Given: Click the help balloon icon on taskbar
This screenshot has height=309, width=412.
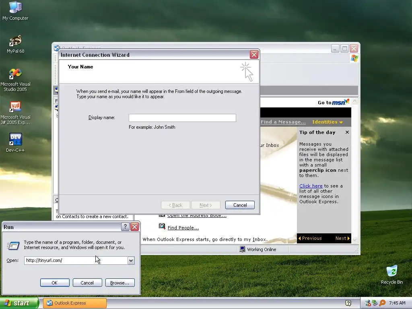Looking at the screenshot, I should pyautogui.click(x=348, y=303).
